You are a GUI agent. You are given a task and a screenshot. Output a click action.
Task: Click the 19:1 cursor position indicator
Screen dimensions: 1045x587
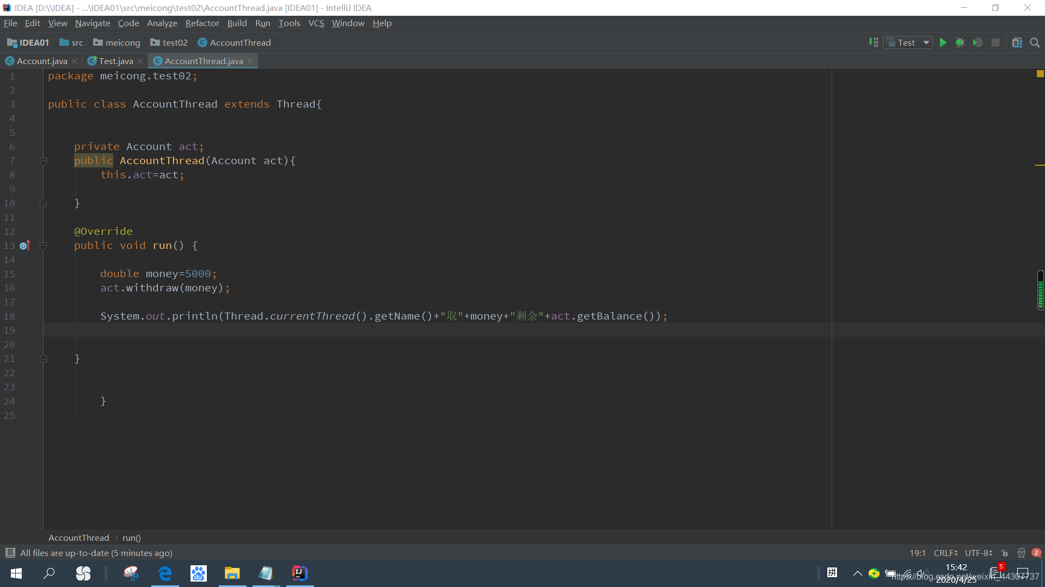[x=918, y=553]
